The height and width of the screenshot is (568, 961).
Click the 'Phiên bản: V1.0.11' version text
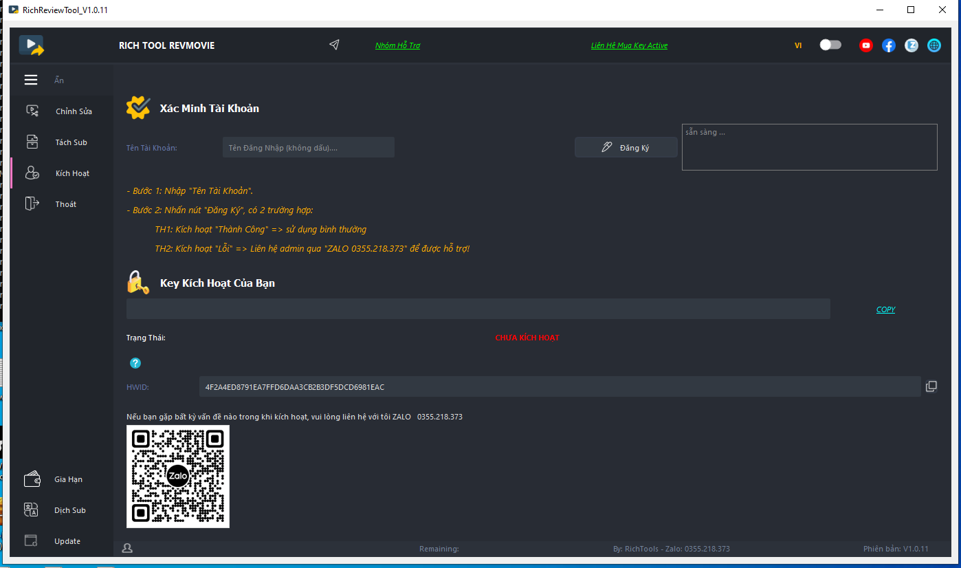(896, 549)
